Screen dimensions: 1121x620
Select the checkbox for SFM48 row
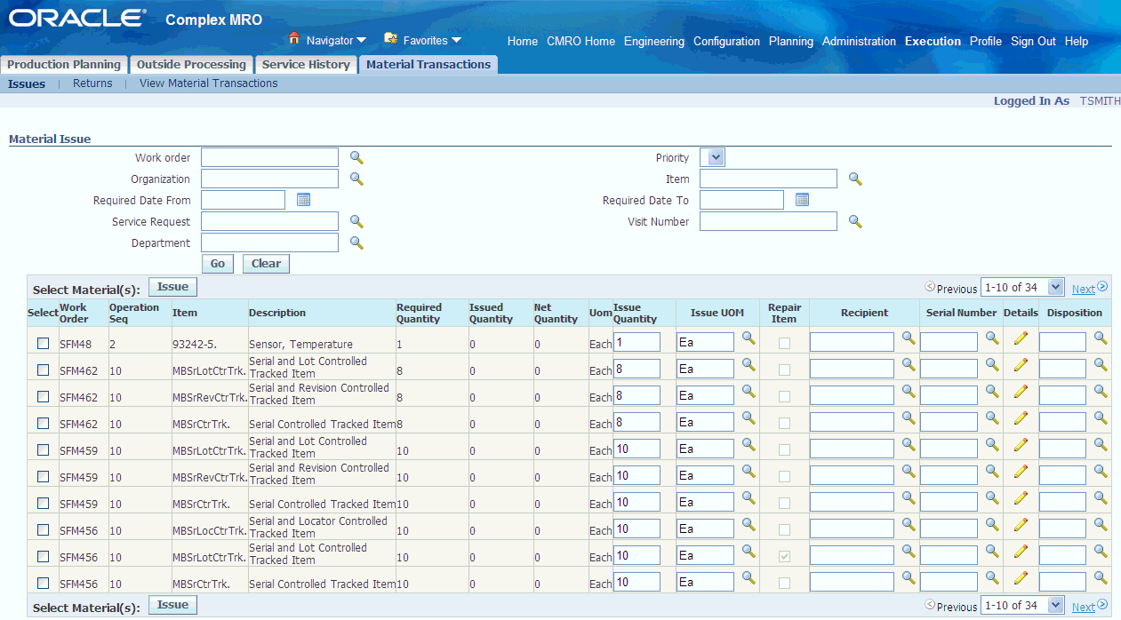pos(43,344)
